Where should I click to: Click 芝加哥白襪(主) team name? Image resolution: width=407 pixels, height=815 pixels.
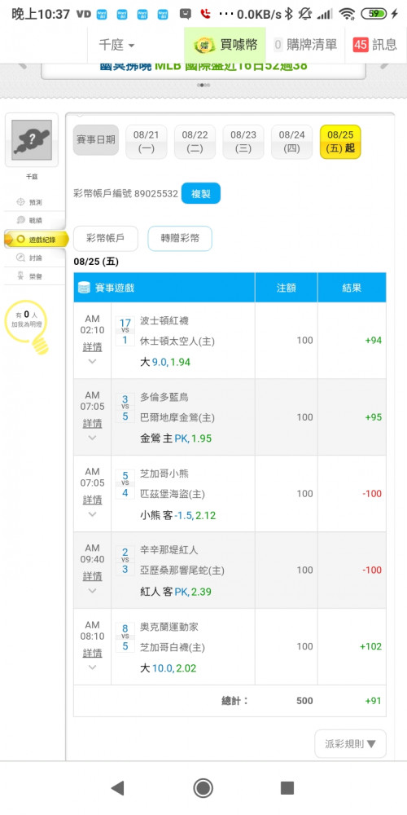(173, 647)
